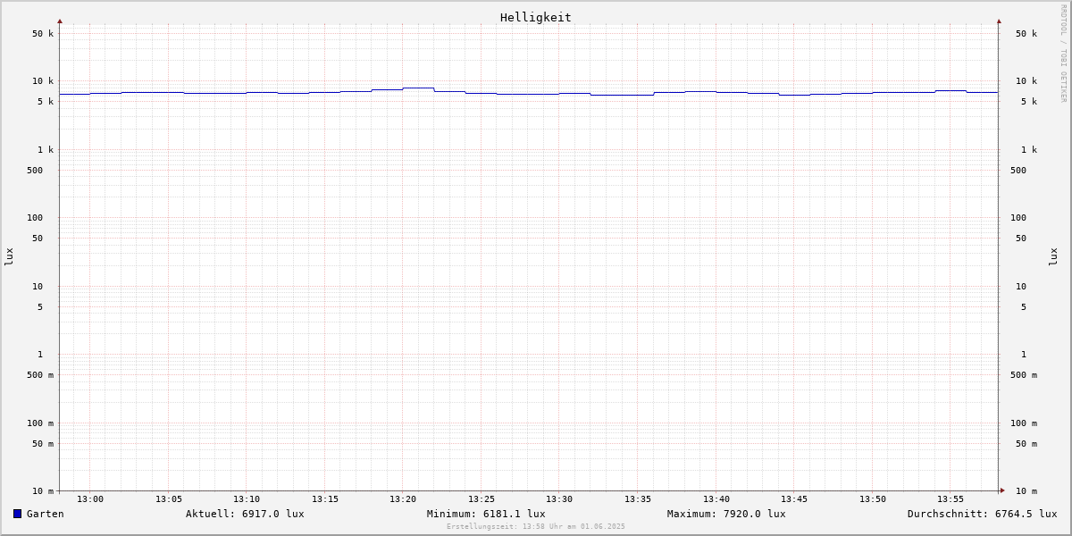Select the Minimum: 6181.1 lux value
Screen dimensions: 1072x536
click(x=486, y=514)
